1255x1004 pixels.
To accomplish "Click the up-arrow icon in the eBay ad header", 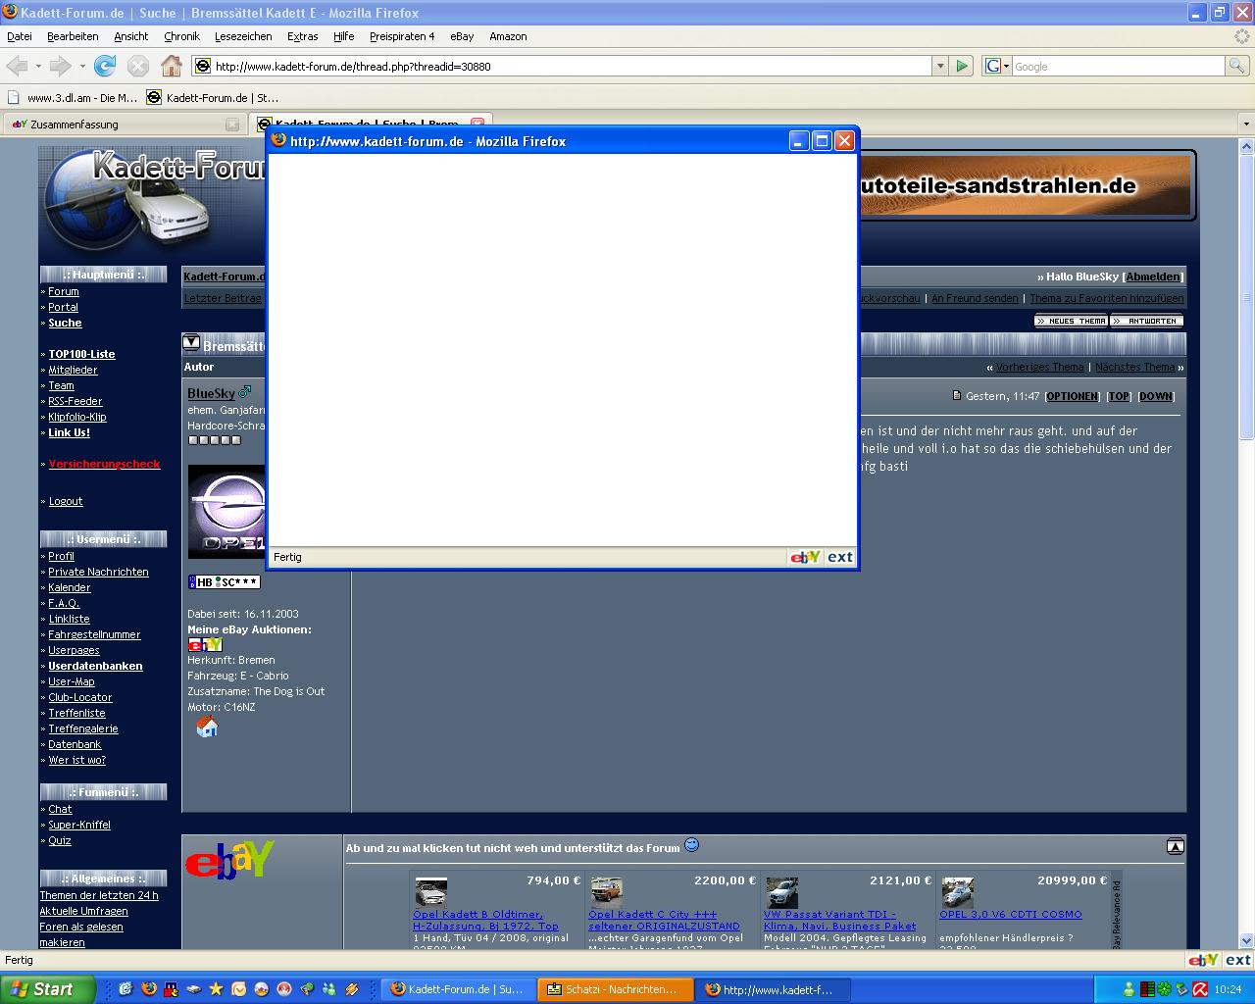I will 1175,846.
